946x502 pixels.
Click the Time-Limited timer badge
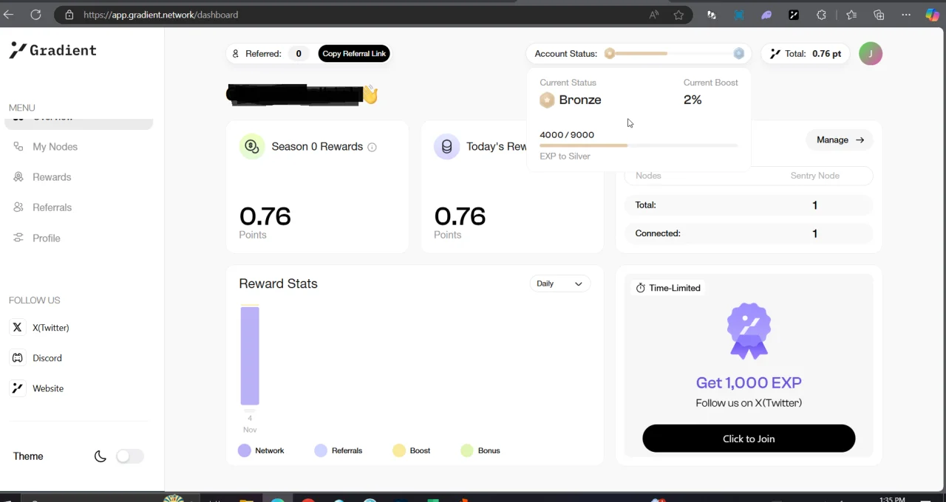pyautogui.click(x=668, y=288)
